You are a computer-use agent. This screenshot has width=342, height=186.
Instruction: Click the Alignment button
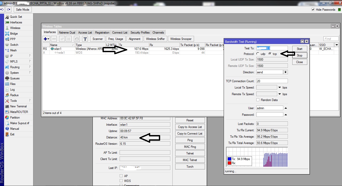134,39
